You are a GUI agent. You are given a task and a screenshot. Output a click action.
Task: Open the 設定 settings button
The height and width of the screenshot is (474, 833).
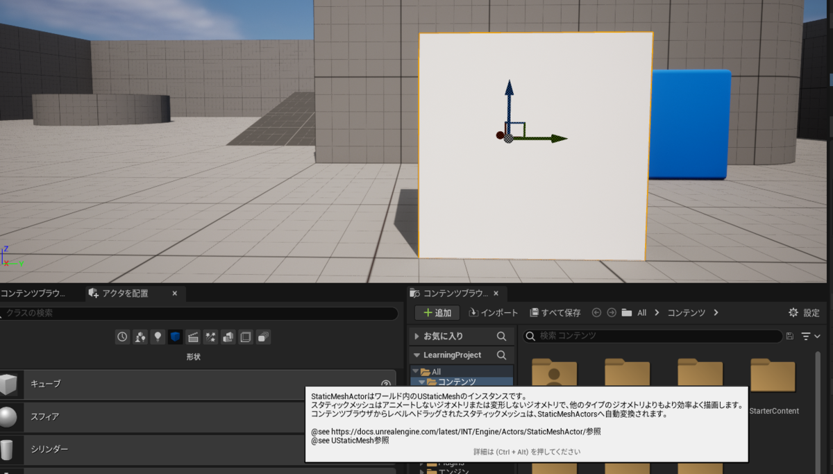pos(804,312)
